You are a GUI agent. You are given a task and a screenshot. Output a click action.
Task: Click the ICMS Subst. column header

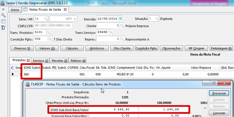click(32, 67)
